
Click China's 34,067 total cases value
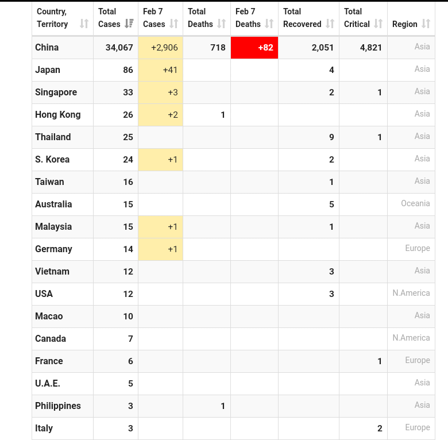pos(119,48)
